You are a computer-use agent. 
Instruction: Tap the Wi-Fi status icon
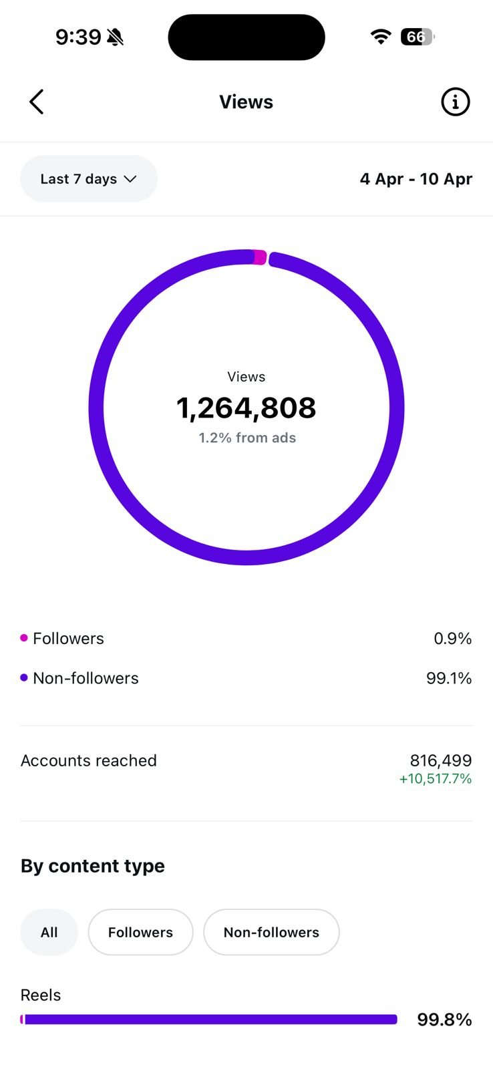coord(381,37)
